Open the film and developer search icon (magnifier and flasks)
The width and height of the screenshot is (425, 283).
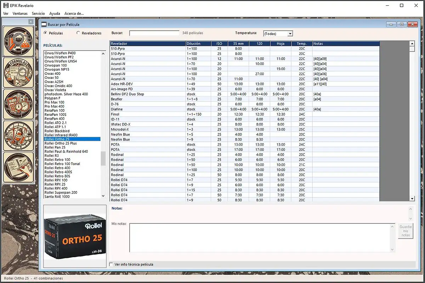18,41
